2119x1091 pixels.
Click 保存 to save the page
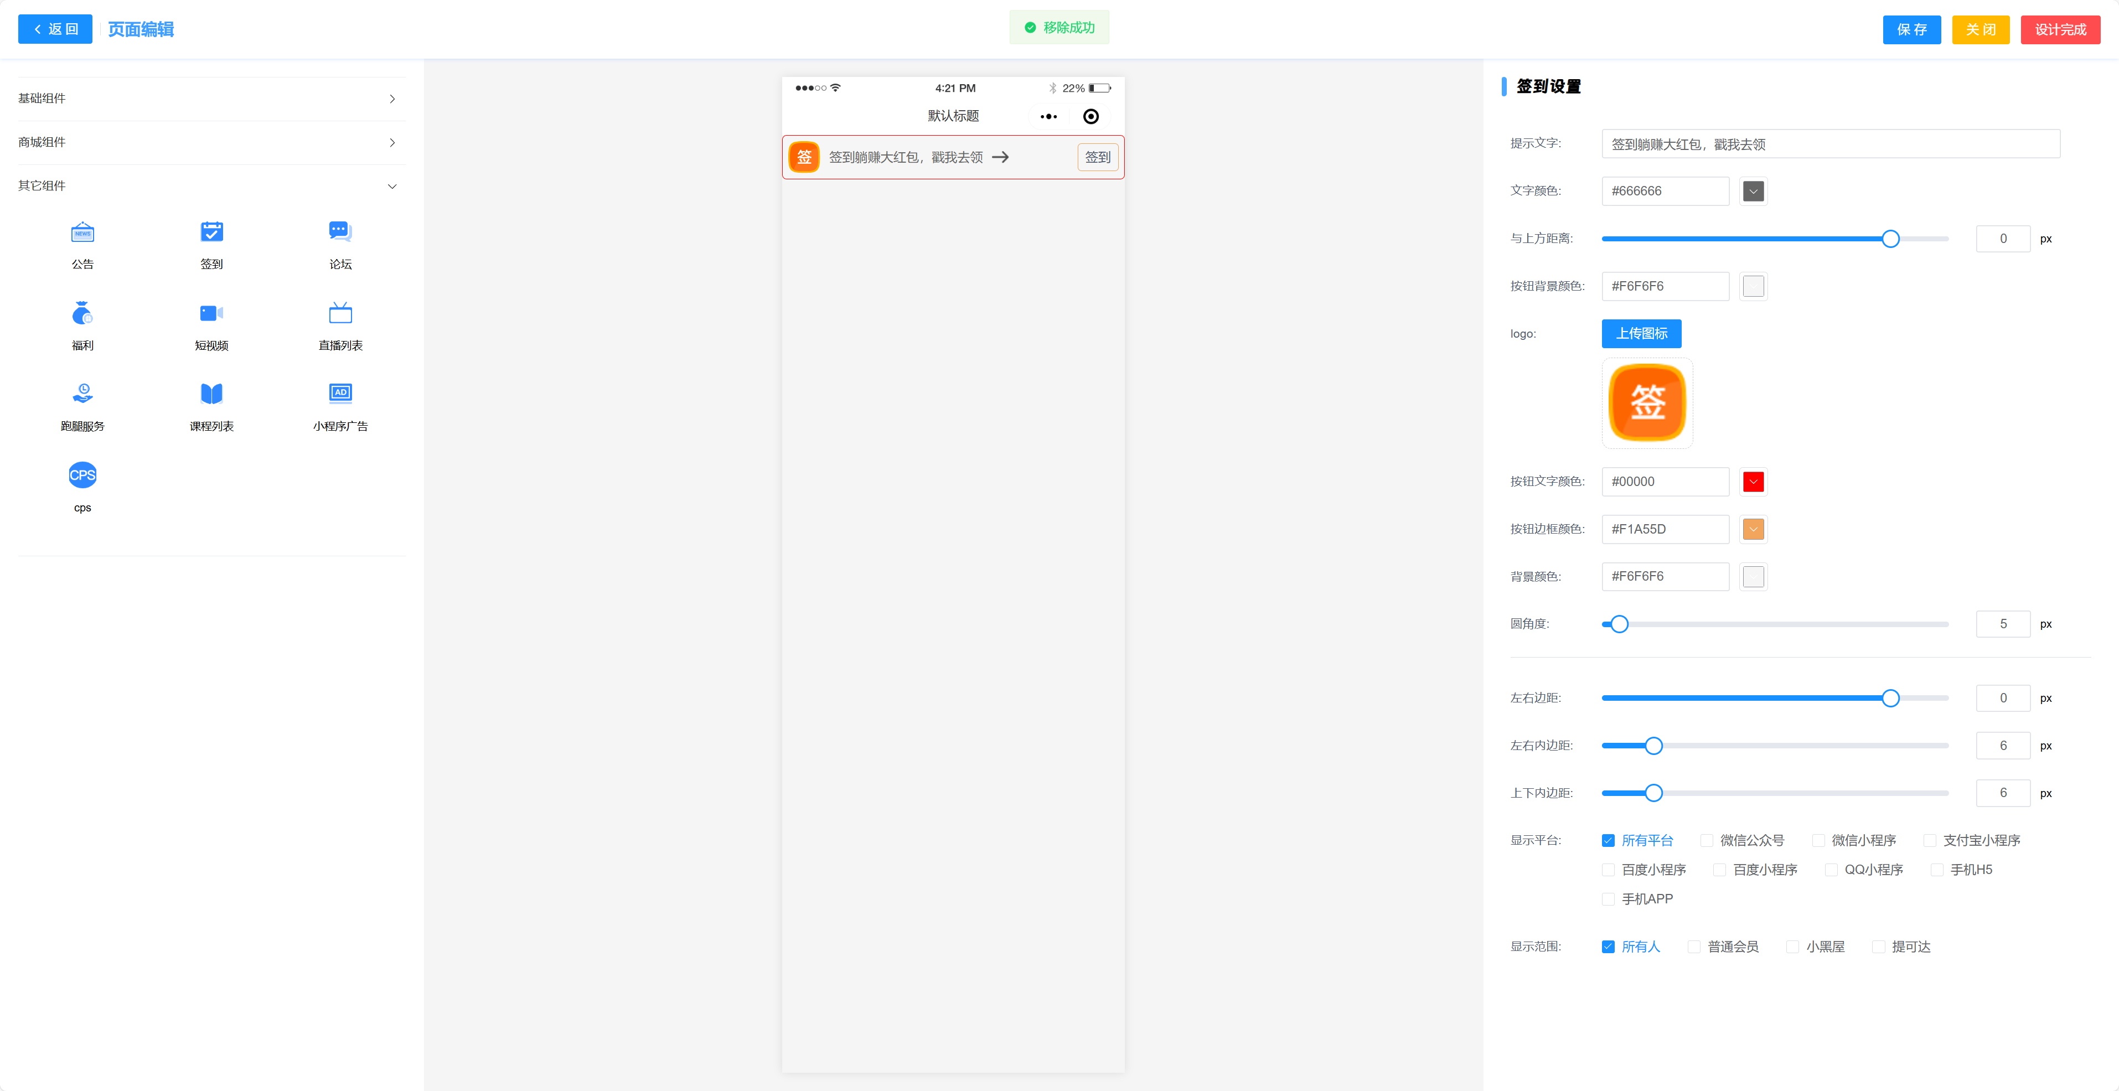(1911, 30)
